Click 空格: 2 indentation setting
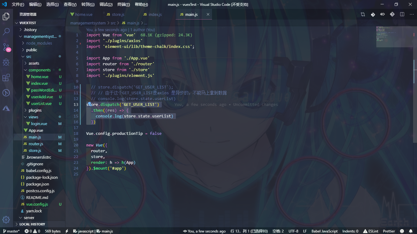This screenshot has height=234, width=417. pyautogui.click(x=278, y=231)
